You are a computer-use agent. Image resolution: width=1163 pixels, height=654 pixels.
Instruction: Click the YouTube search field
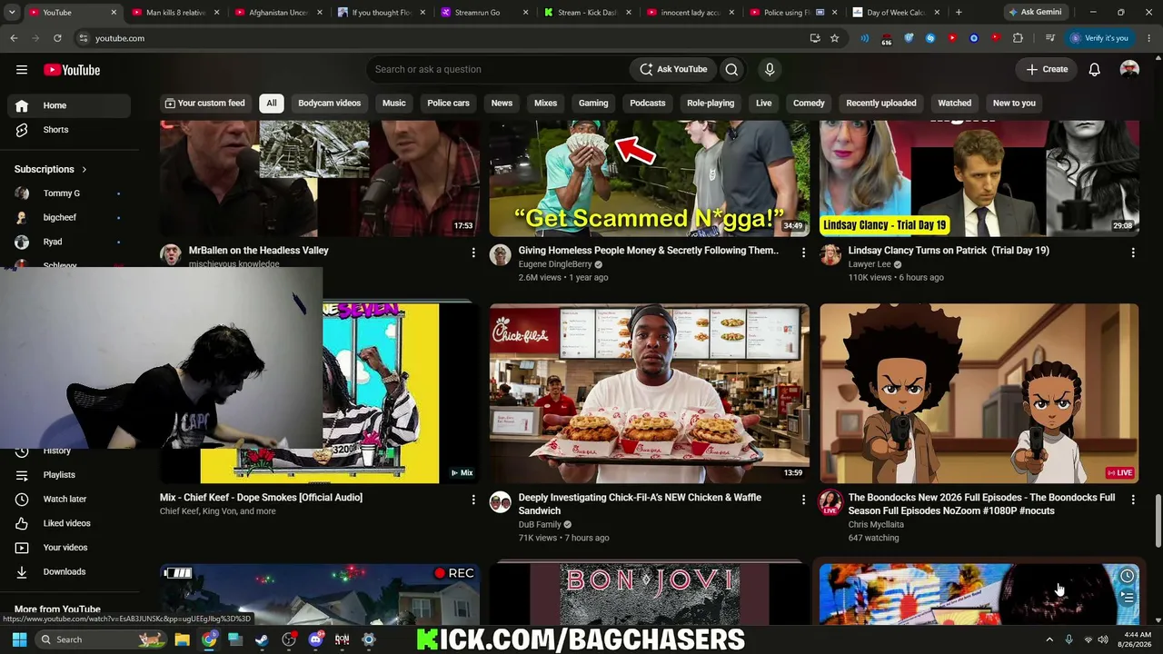tap(498, 69)
